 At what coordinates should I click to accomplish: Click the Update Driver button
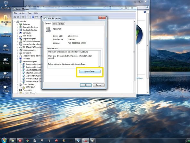click(x=90, y=71)
